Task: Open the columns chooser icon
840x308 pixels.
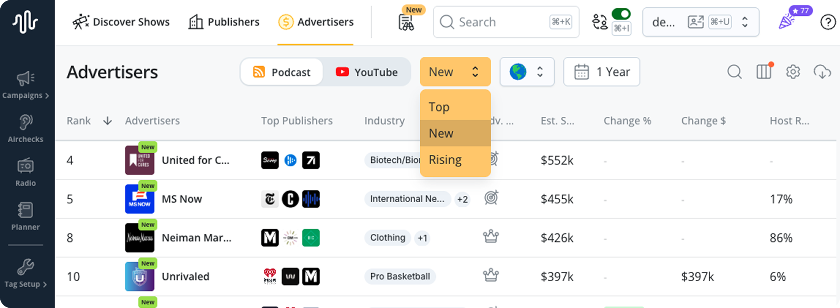Action: coord(764,71)
